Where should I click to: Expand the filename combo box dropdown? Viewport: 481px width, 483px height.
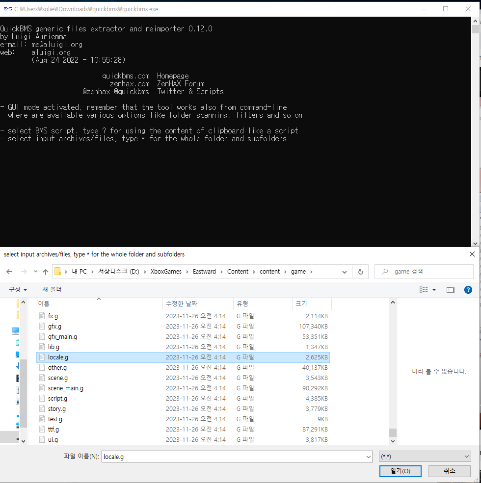(x=369, y=457)
